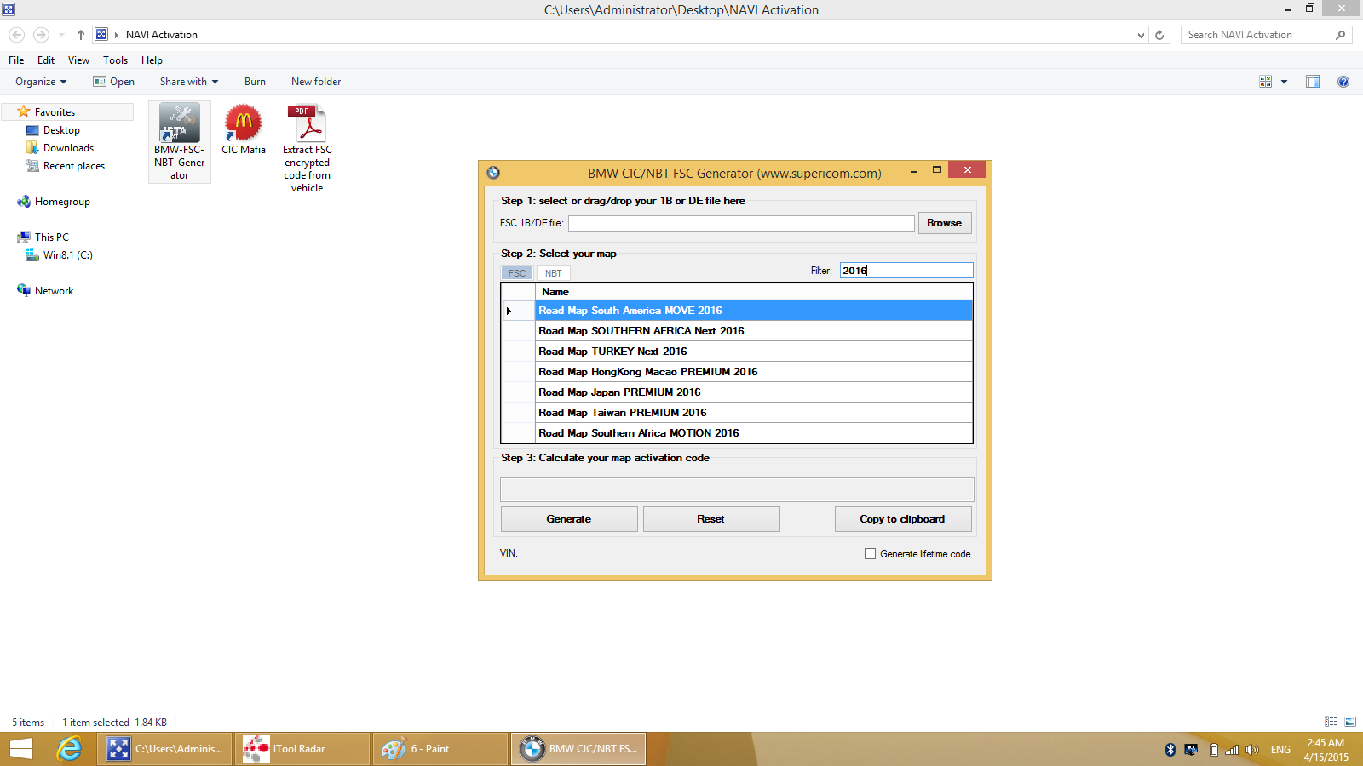
Task: Open the Windows Start button
Action: pyautogui.click(x=21, y=749)
